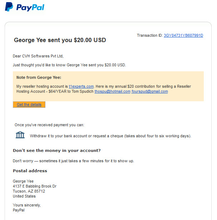Click the thospu@hotmail.com email link
217x220 pixels.
pyautogui.click(x=112, y=91)
